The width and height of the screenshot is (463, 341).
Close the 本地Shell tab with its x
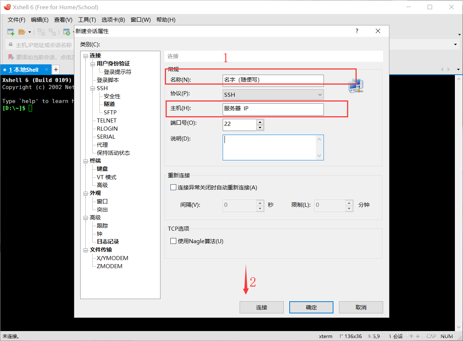[x=46, y=69]
